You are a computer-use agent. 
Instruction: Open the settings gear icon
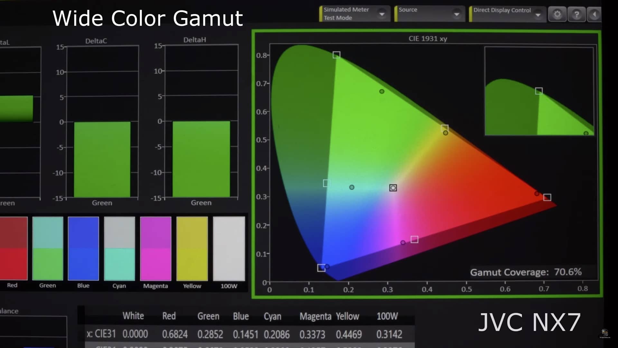coord(557,14)
